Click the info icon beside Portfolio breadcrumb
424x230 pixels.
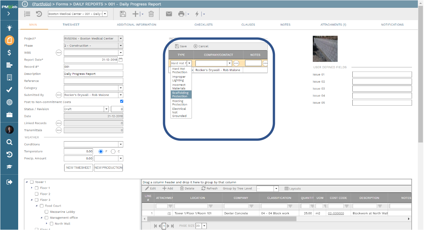[25, 4]
